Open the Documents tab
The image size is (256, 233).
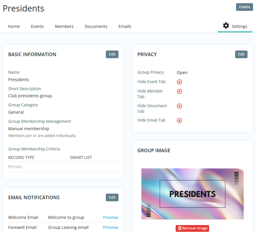(96, 26)
